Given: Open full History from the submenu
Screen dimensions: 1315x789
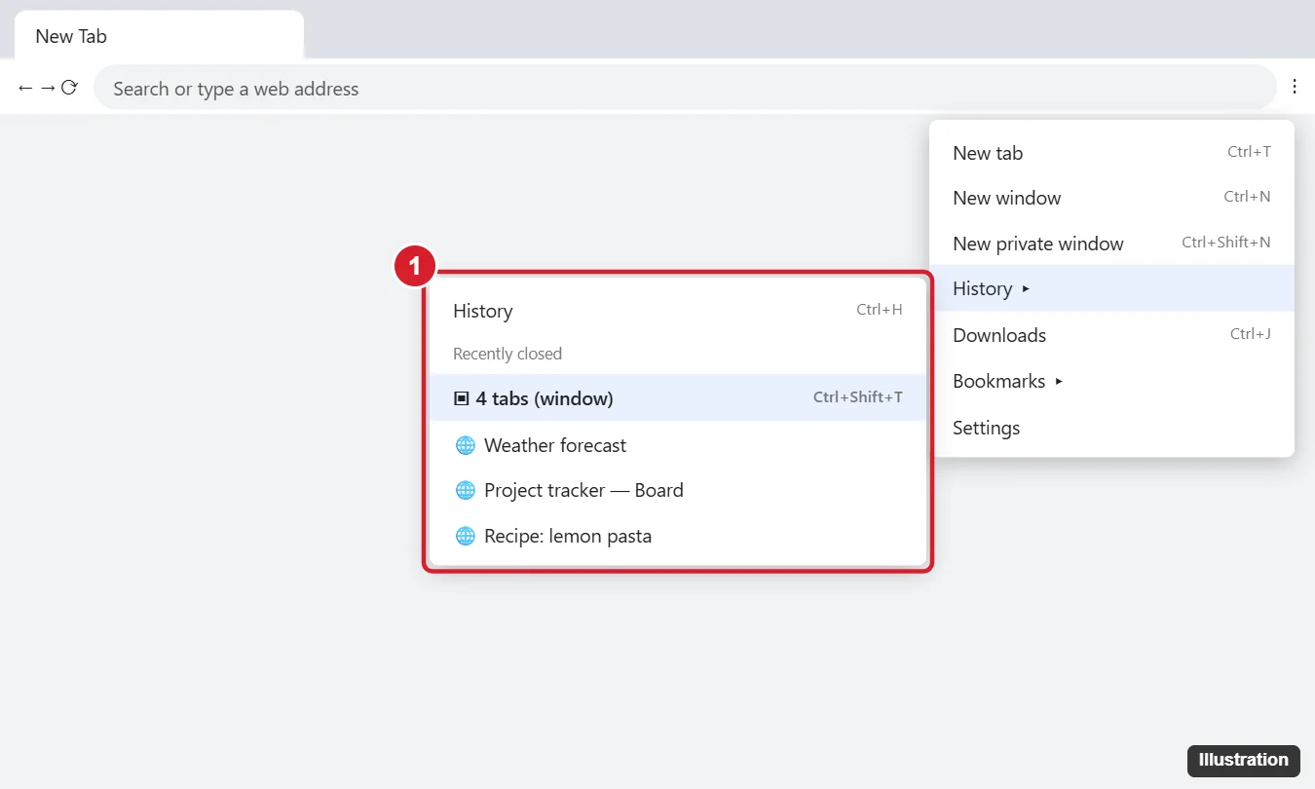Looking at the screenshot, I should click(x=678, y=311).
